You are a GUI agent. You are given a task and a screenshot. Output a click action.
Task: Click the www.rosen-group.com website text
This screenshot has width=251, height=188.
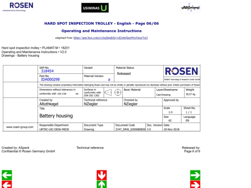20,127
